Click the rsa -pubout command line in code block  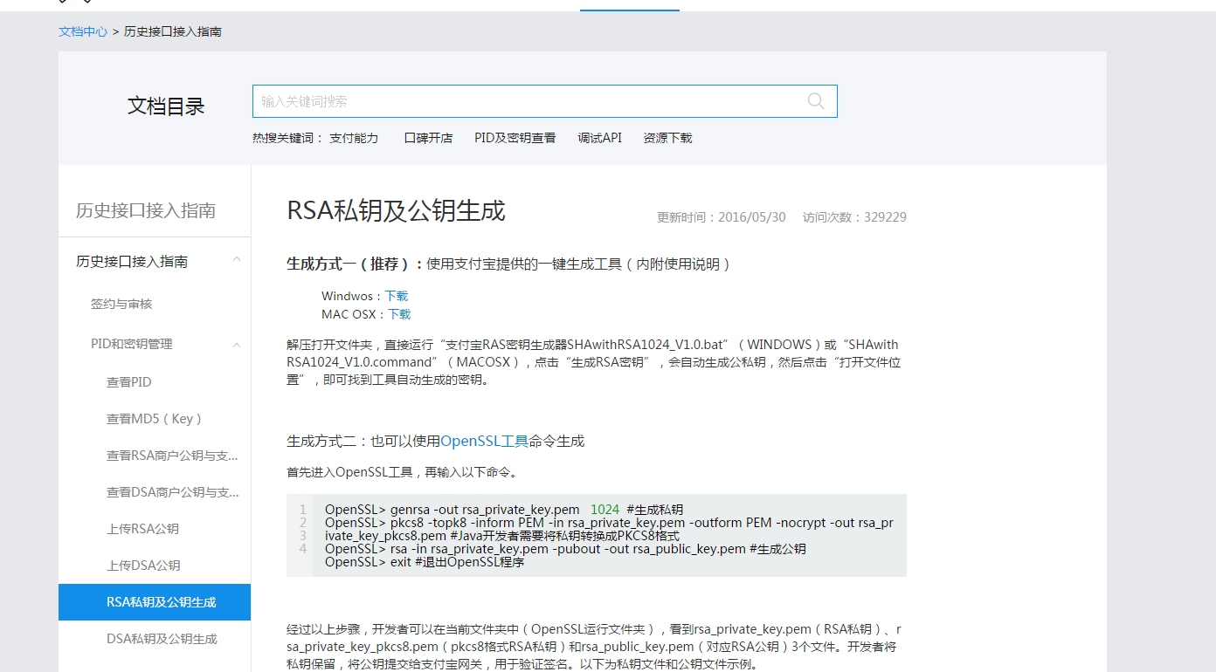click(x=565, y=549)
